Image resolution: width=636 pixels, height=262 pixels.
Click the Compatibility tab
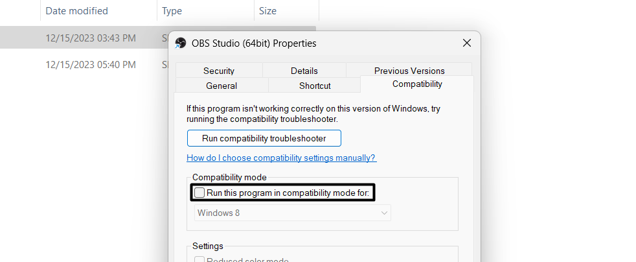(x=417, y=84)
